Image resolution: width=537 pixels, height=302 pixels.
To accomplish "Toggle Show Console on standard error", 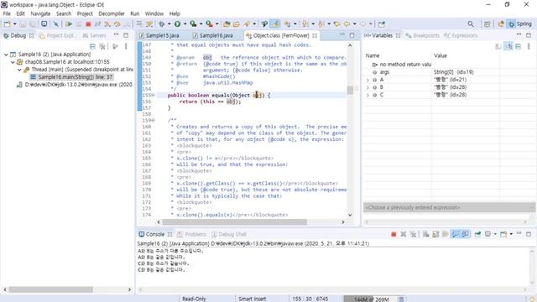I will click(x=465, y=234).
